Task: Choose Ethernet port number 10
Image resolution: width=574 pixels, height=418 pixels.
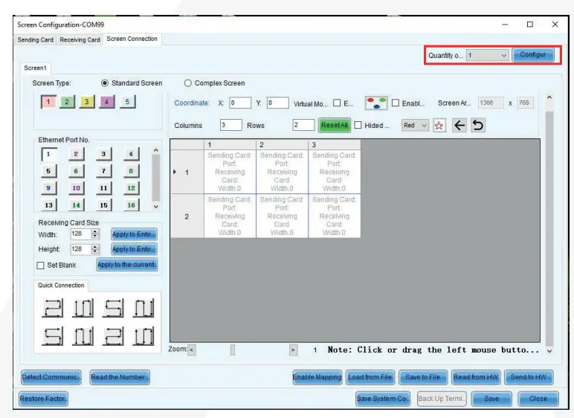Action: pos(76,188)
